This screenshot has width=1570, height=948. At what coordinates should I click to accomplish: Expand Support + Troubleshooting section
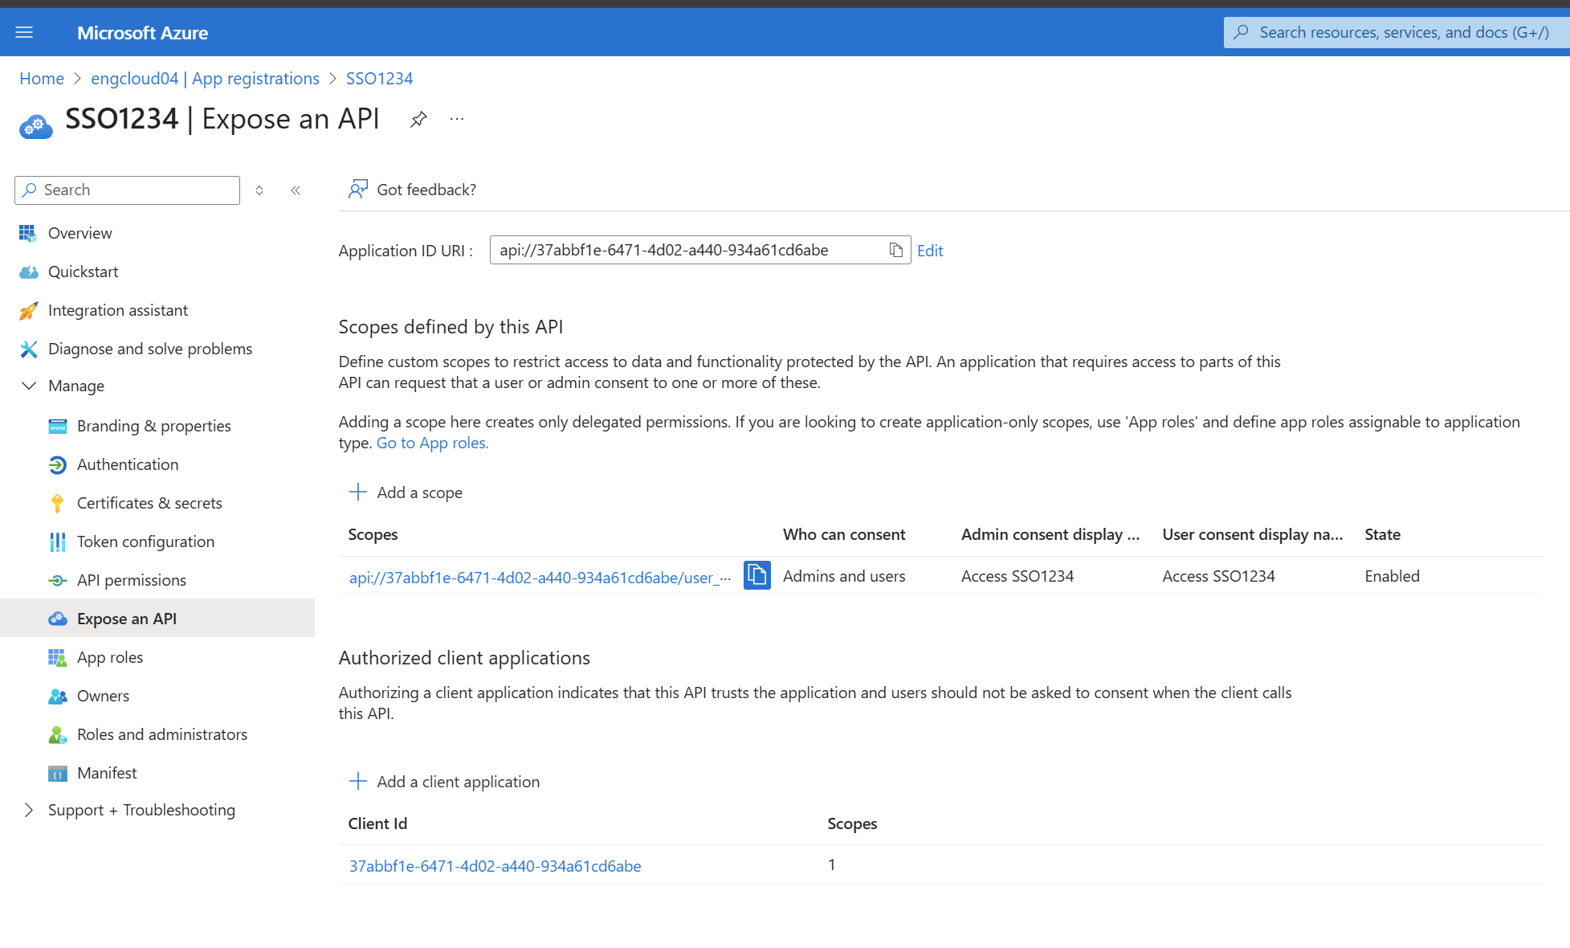point(29,810)
